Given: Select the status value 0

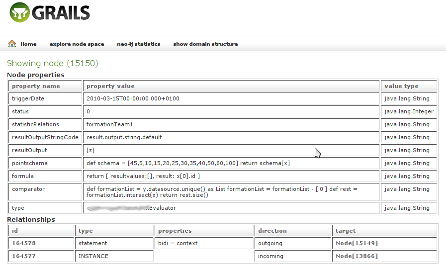Looking at the screenshot, I should 88,111.
